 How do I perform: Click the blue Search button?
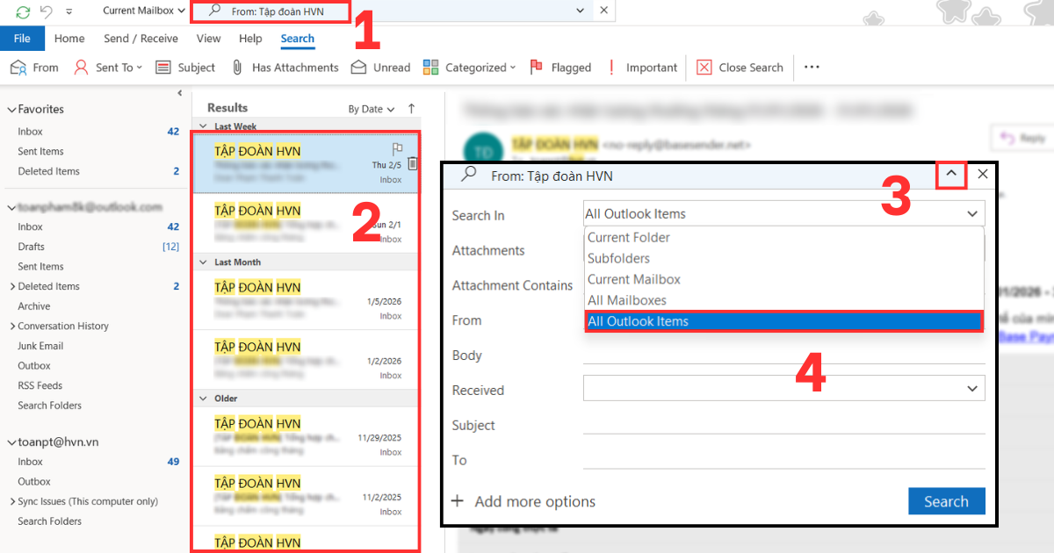point(947,500)
